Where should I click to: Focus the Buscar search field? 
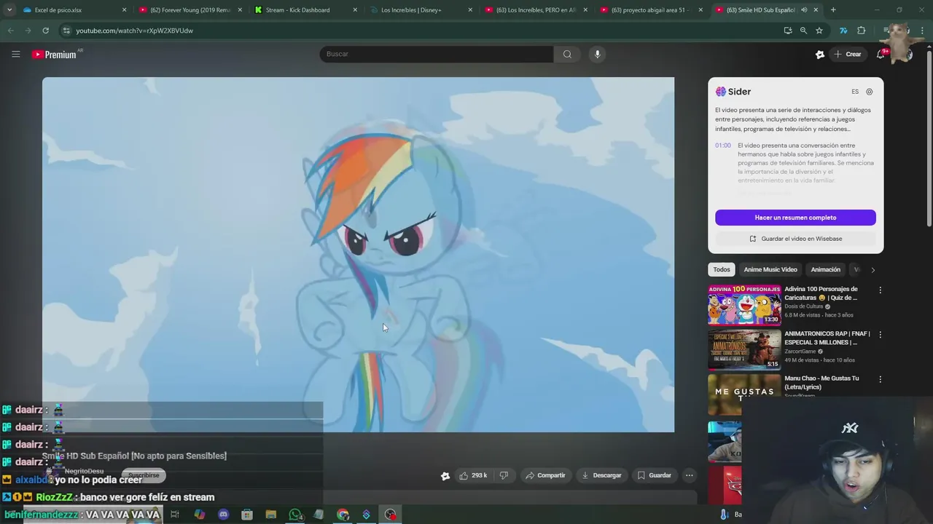436,54
